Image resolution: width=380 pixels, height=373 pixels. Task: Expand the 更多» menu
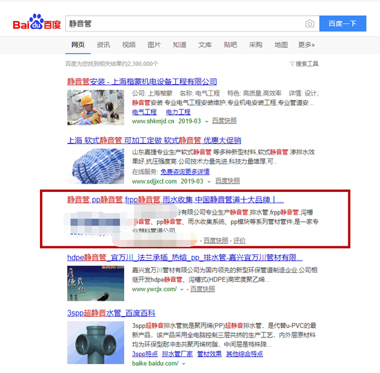pyautogui.click(x=307, y=45)
